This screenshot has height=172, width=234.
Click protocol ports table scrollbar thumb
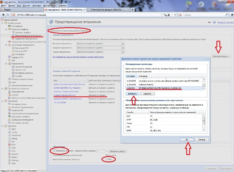(x=204, y=121)
